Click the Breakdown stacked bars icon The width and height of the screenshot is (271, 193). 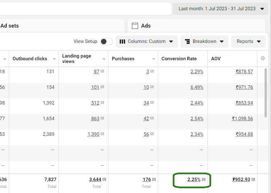point(187,42)
